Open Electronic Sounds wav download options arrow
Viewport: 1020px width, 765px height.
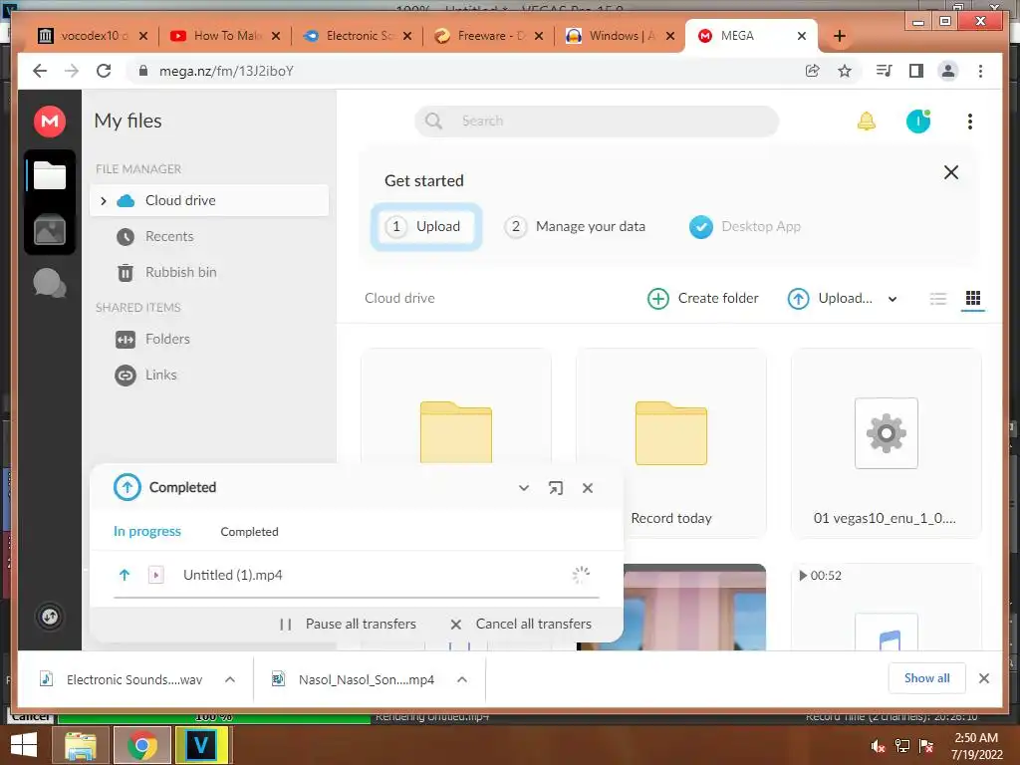tap(230, 679)
